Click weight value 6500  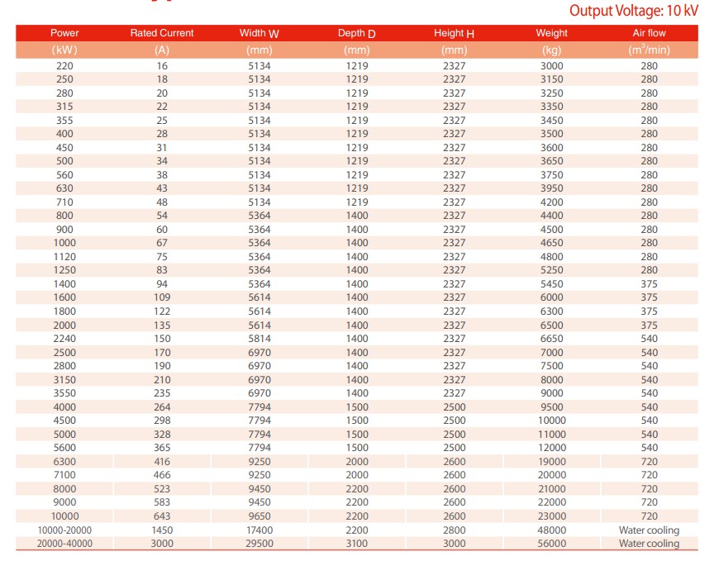tap(551, 326)
